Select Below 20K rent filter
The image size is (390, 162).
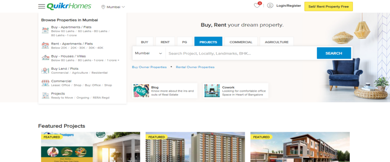[x=59, y=48]
